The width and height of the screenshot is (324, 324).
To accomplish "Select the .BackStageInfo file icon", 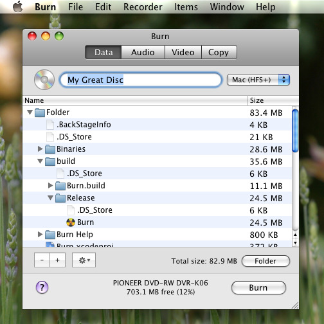I will tap(50, 125).
